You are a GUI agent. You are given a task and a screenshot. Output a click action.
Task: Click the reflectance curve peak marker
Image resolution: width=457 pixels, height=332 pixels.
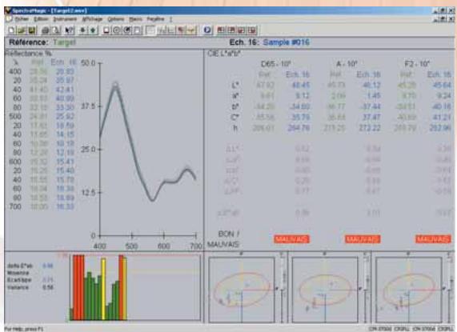point(115,85)
